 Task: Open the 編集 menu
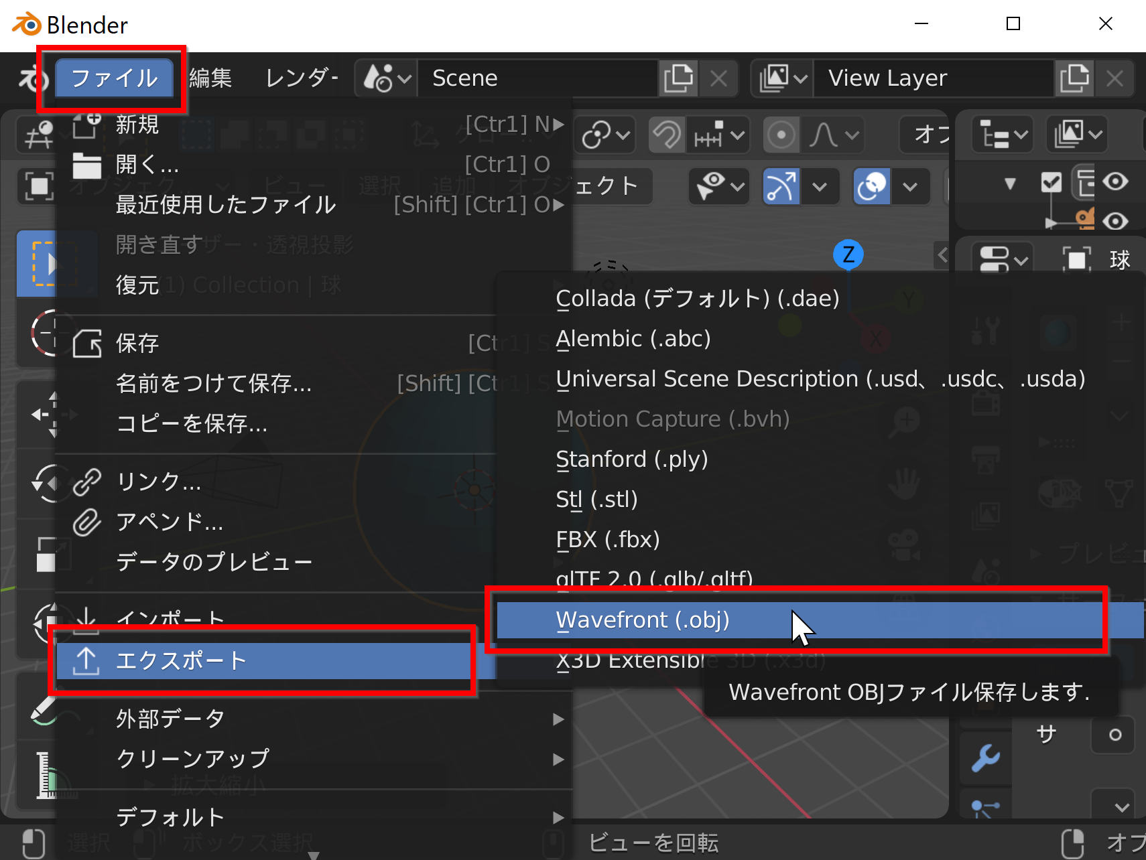point(210,78)
